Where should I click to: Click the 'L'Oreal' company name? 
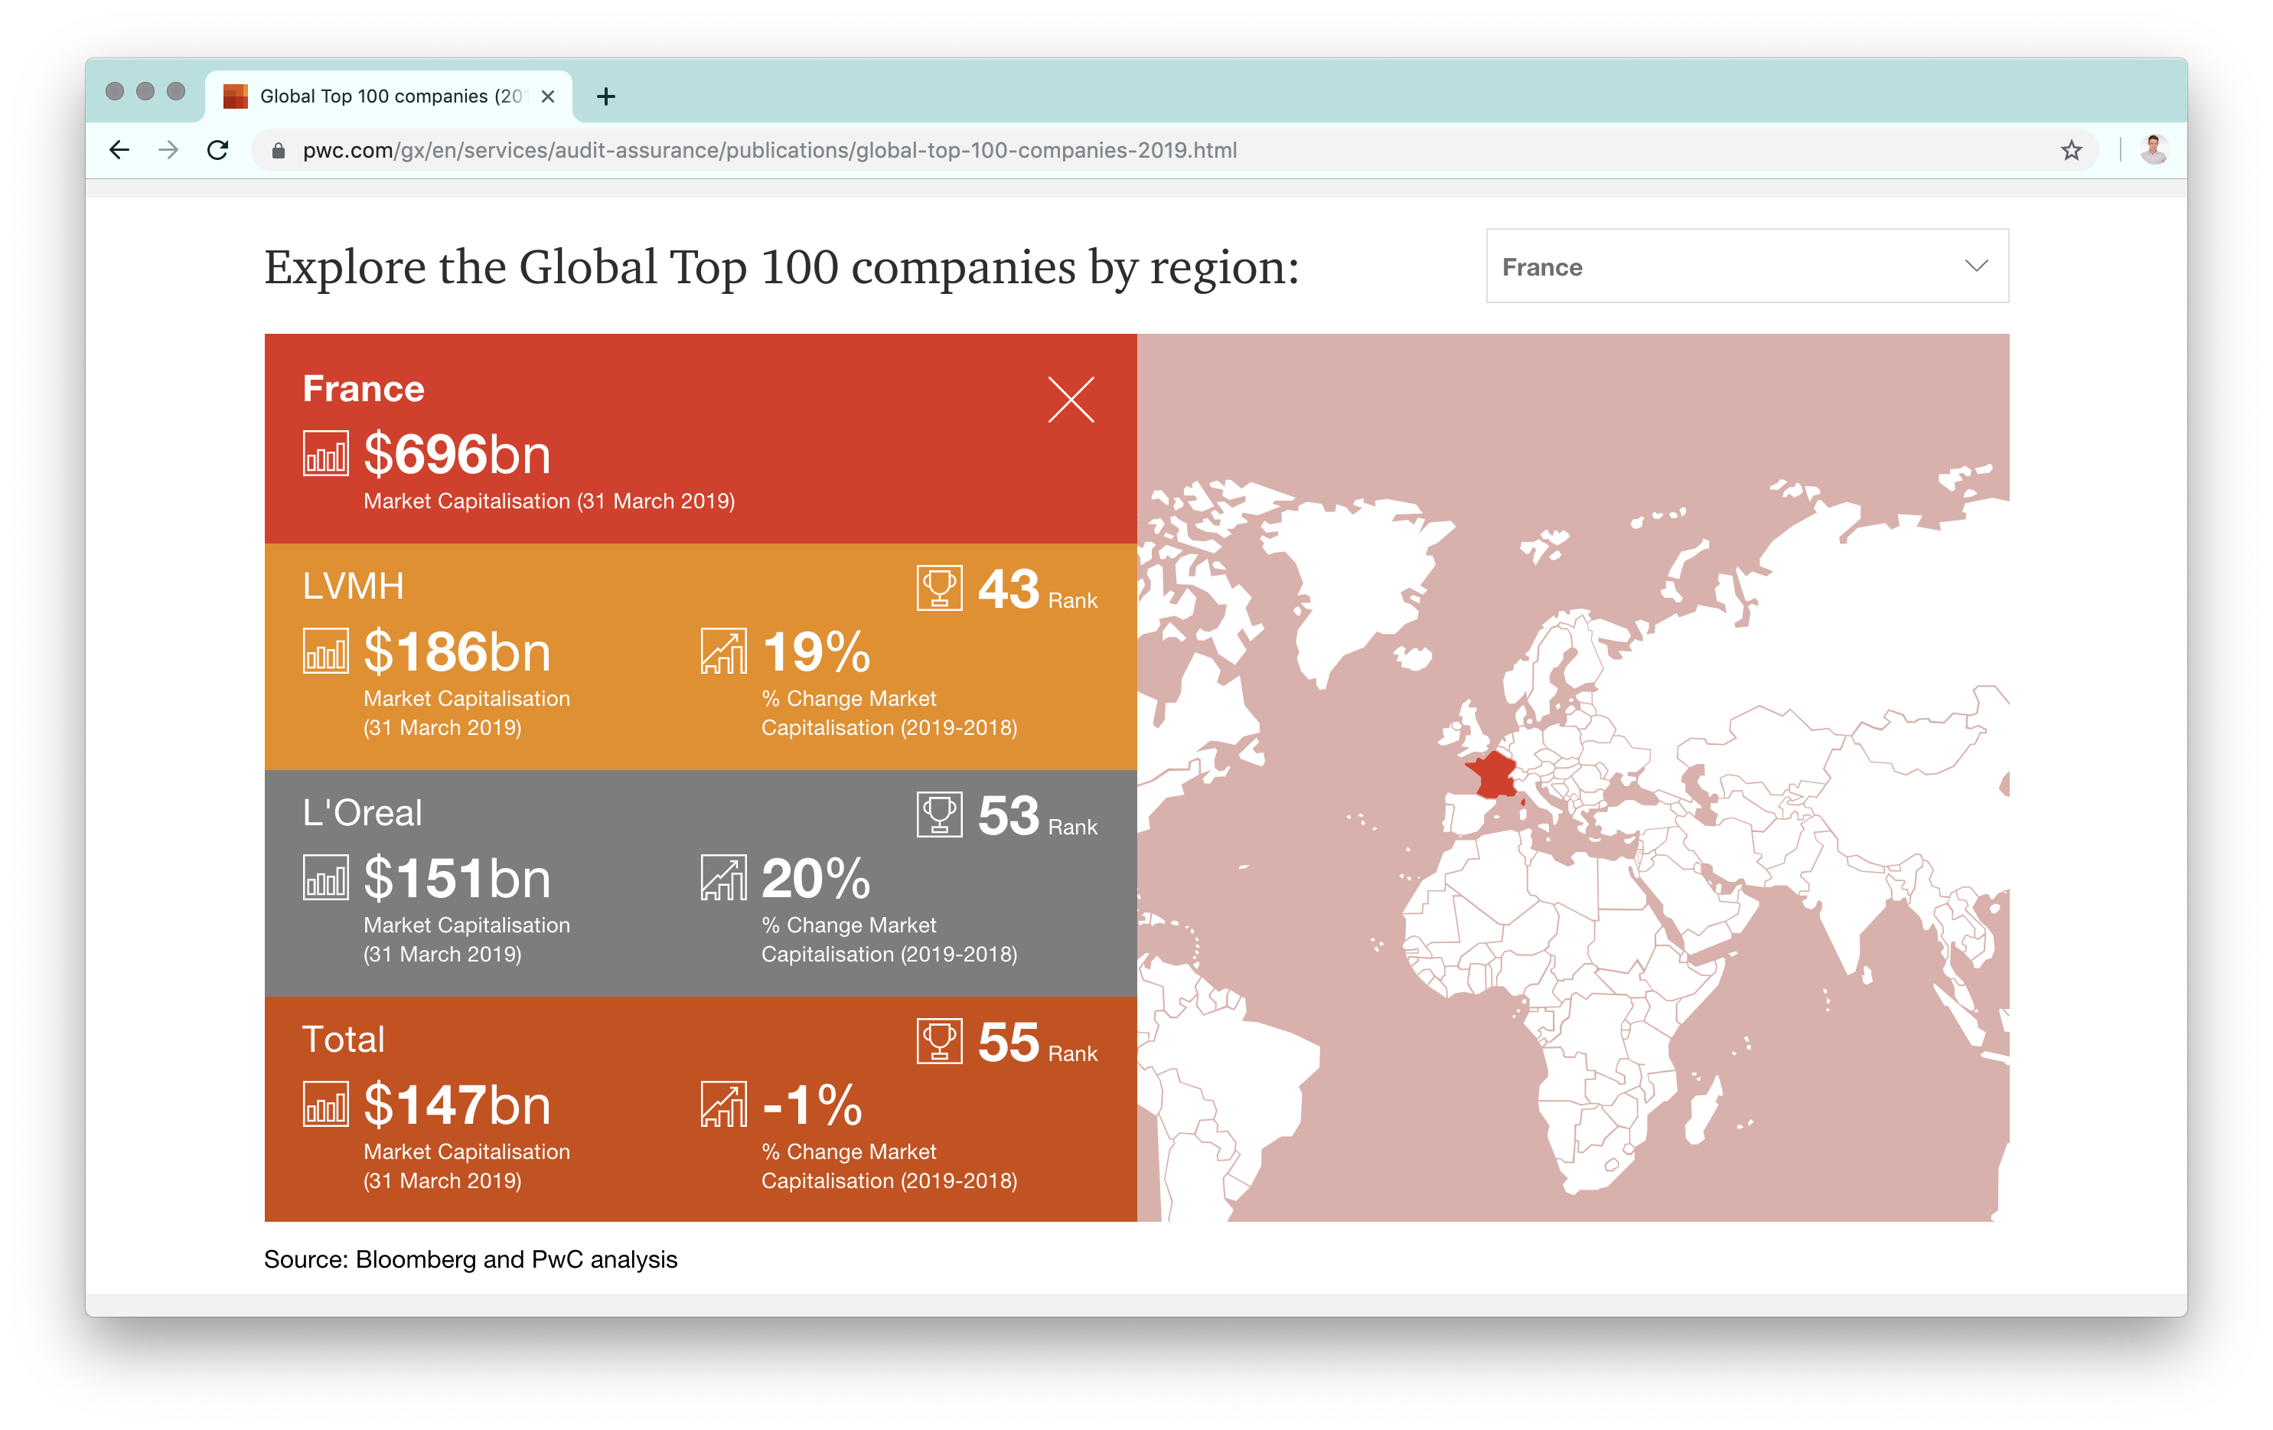[x=361, y=813]
